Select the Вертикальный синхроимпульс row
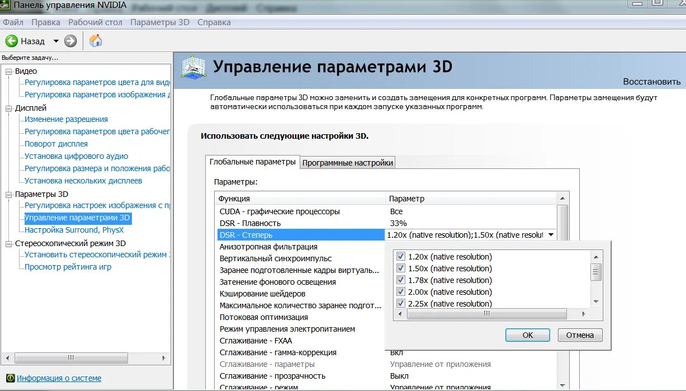The image size is (686, 391). 301,258
